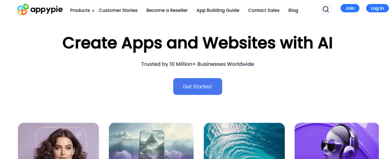Click the hamburger lines on portrait card
392x159 pixels.
coord(79,135)
